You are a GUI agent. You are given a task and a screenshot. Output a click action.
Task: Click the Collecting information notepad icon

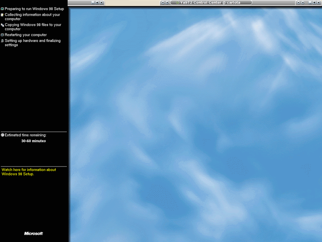pyautogui.click(x=2, y=15)
